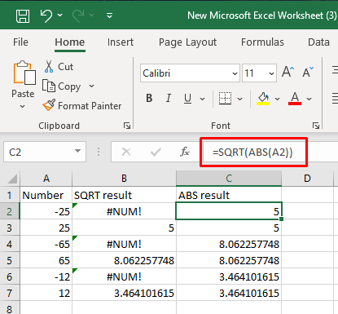Increase font size with large A icon
The image size is (338, 314).
[288, 73]
